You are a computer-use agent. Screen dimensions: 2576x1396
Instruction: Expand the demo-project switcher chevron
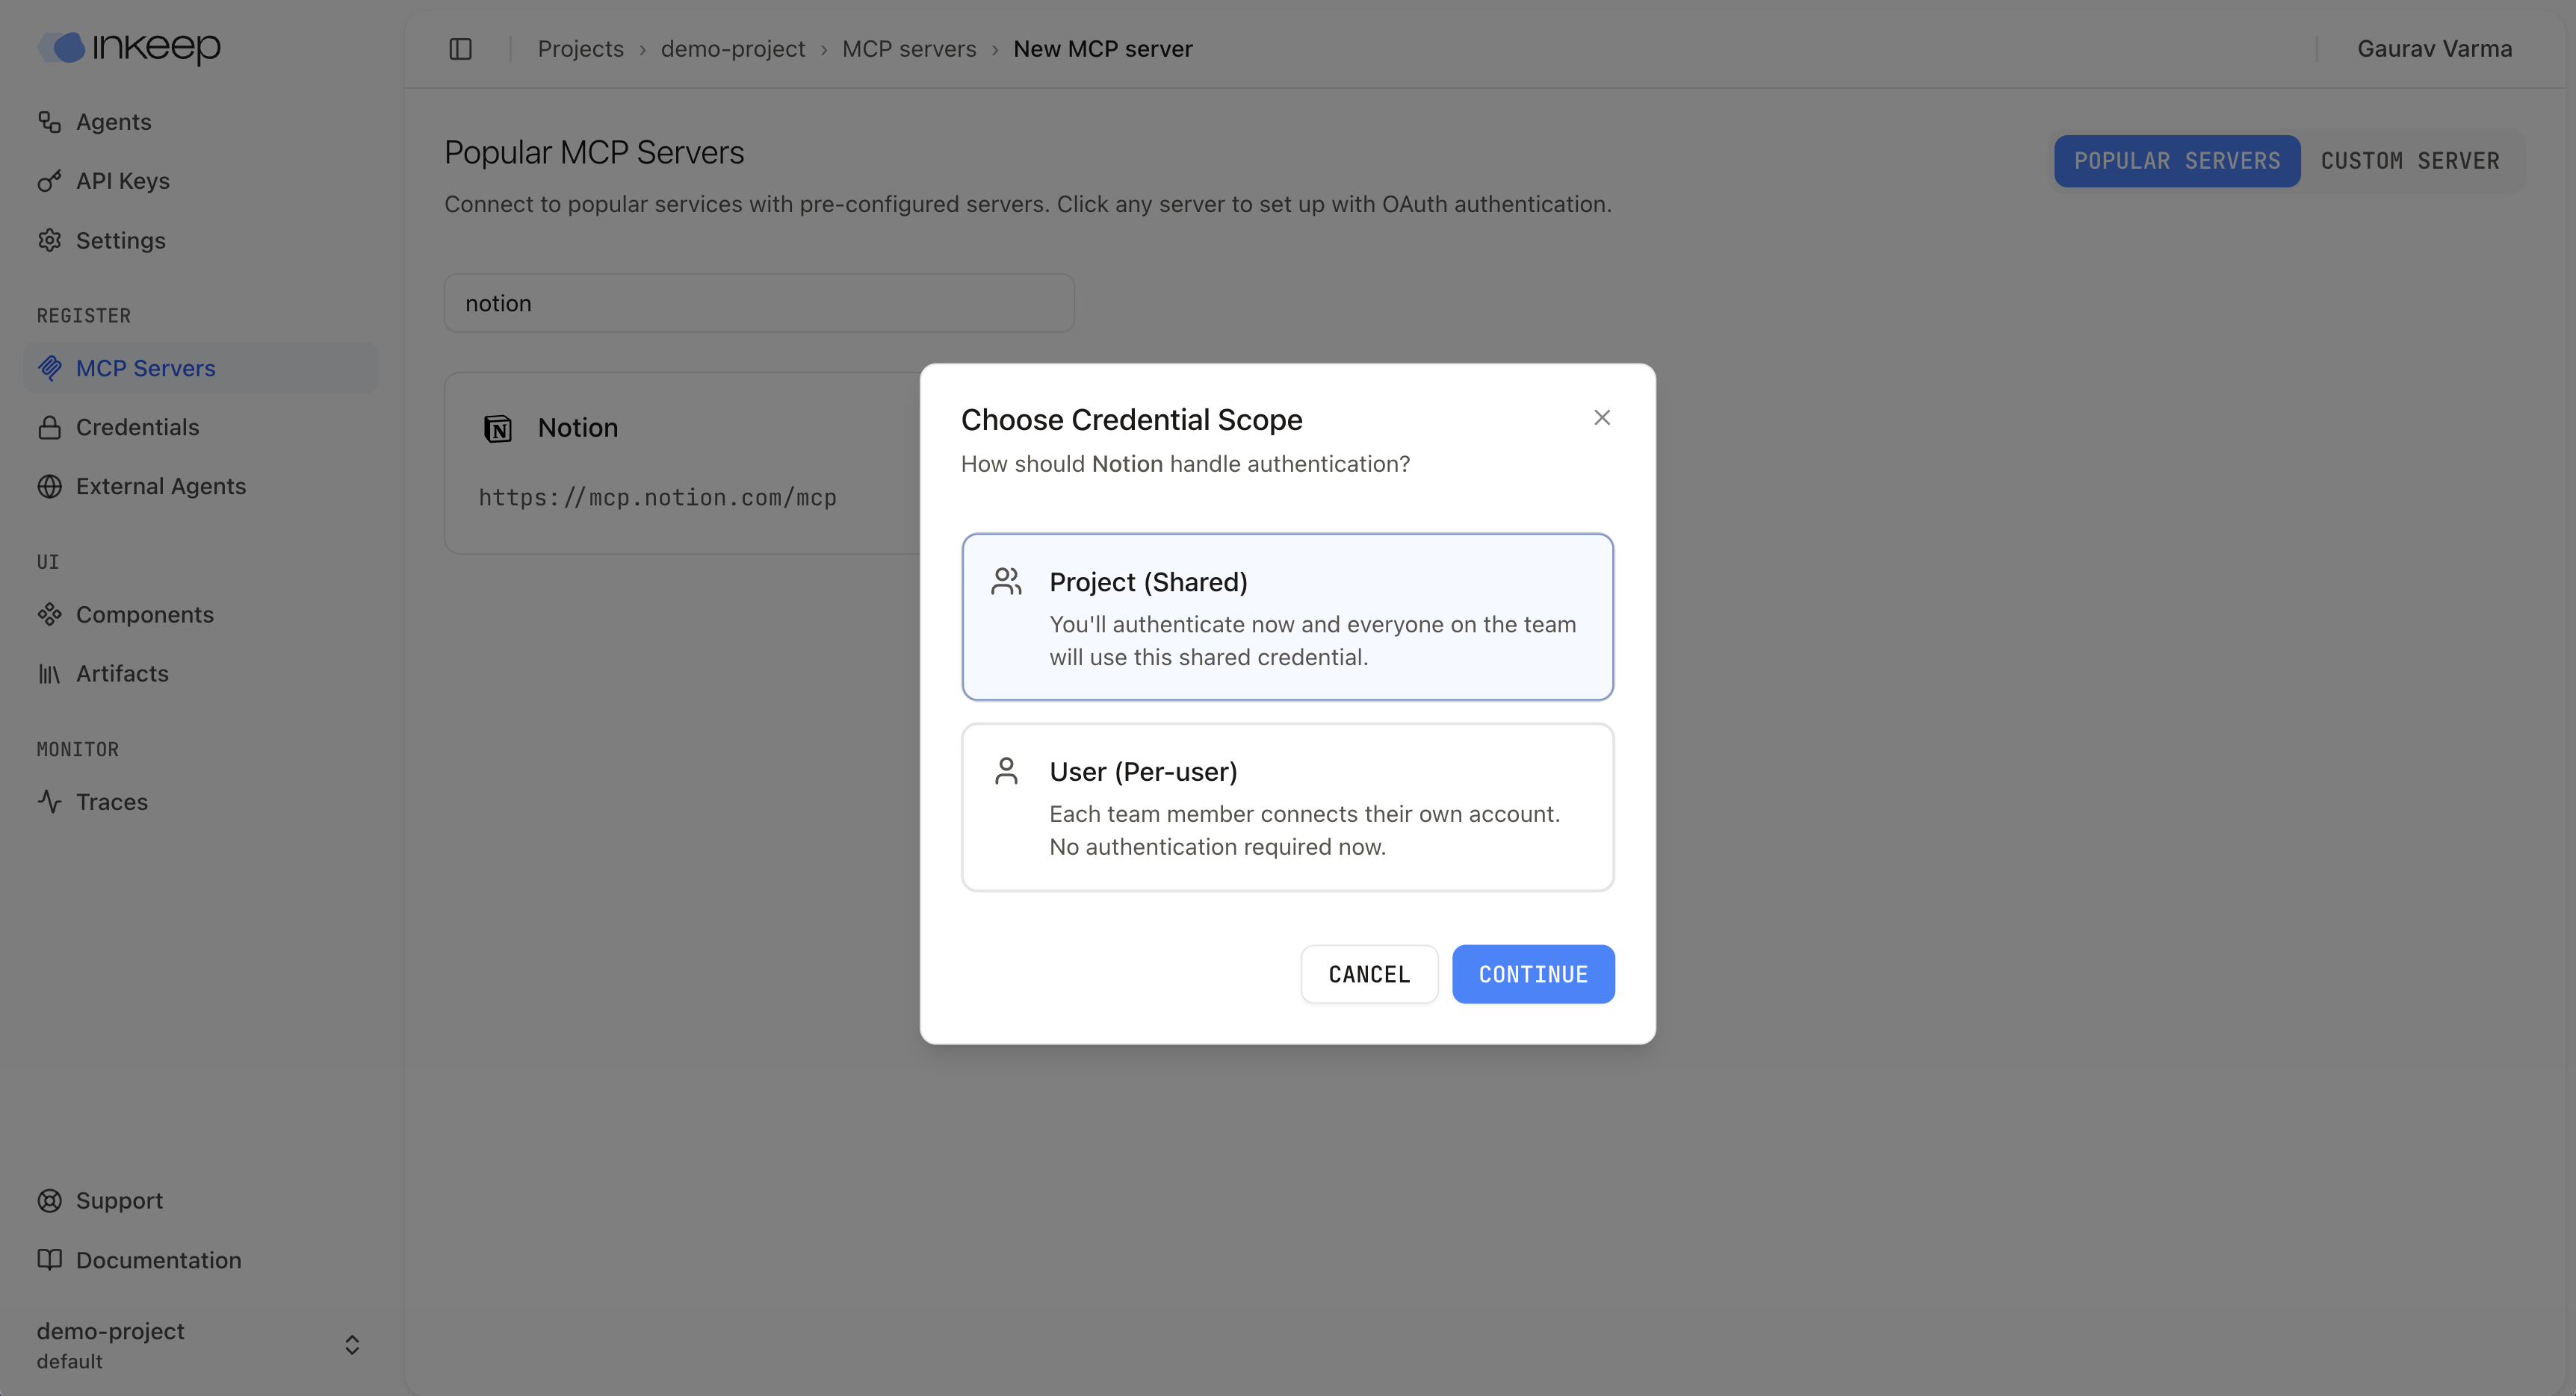[352, 1345]
